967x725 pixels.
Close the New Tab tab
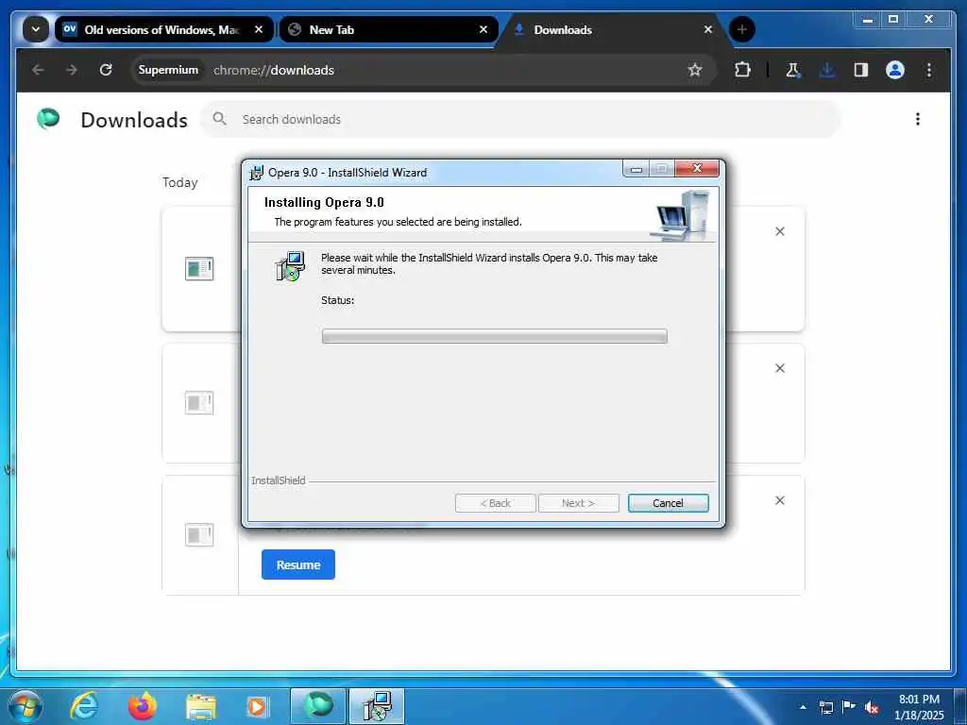point(483,29)
